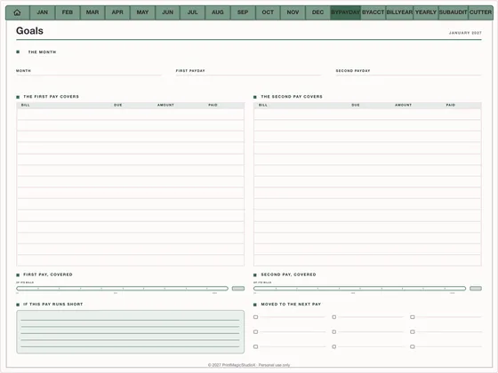Click 'FIRST PAY, COVERED' heading

point(48,274)
